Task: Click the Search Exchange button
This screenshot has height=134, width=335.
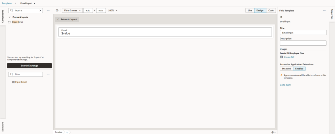Action: 29,66
